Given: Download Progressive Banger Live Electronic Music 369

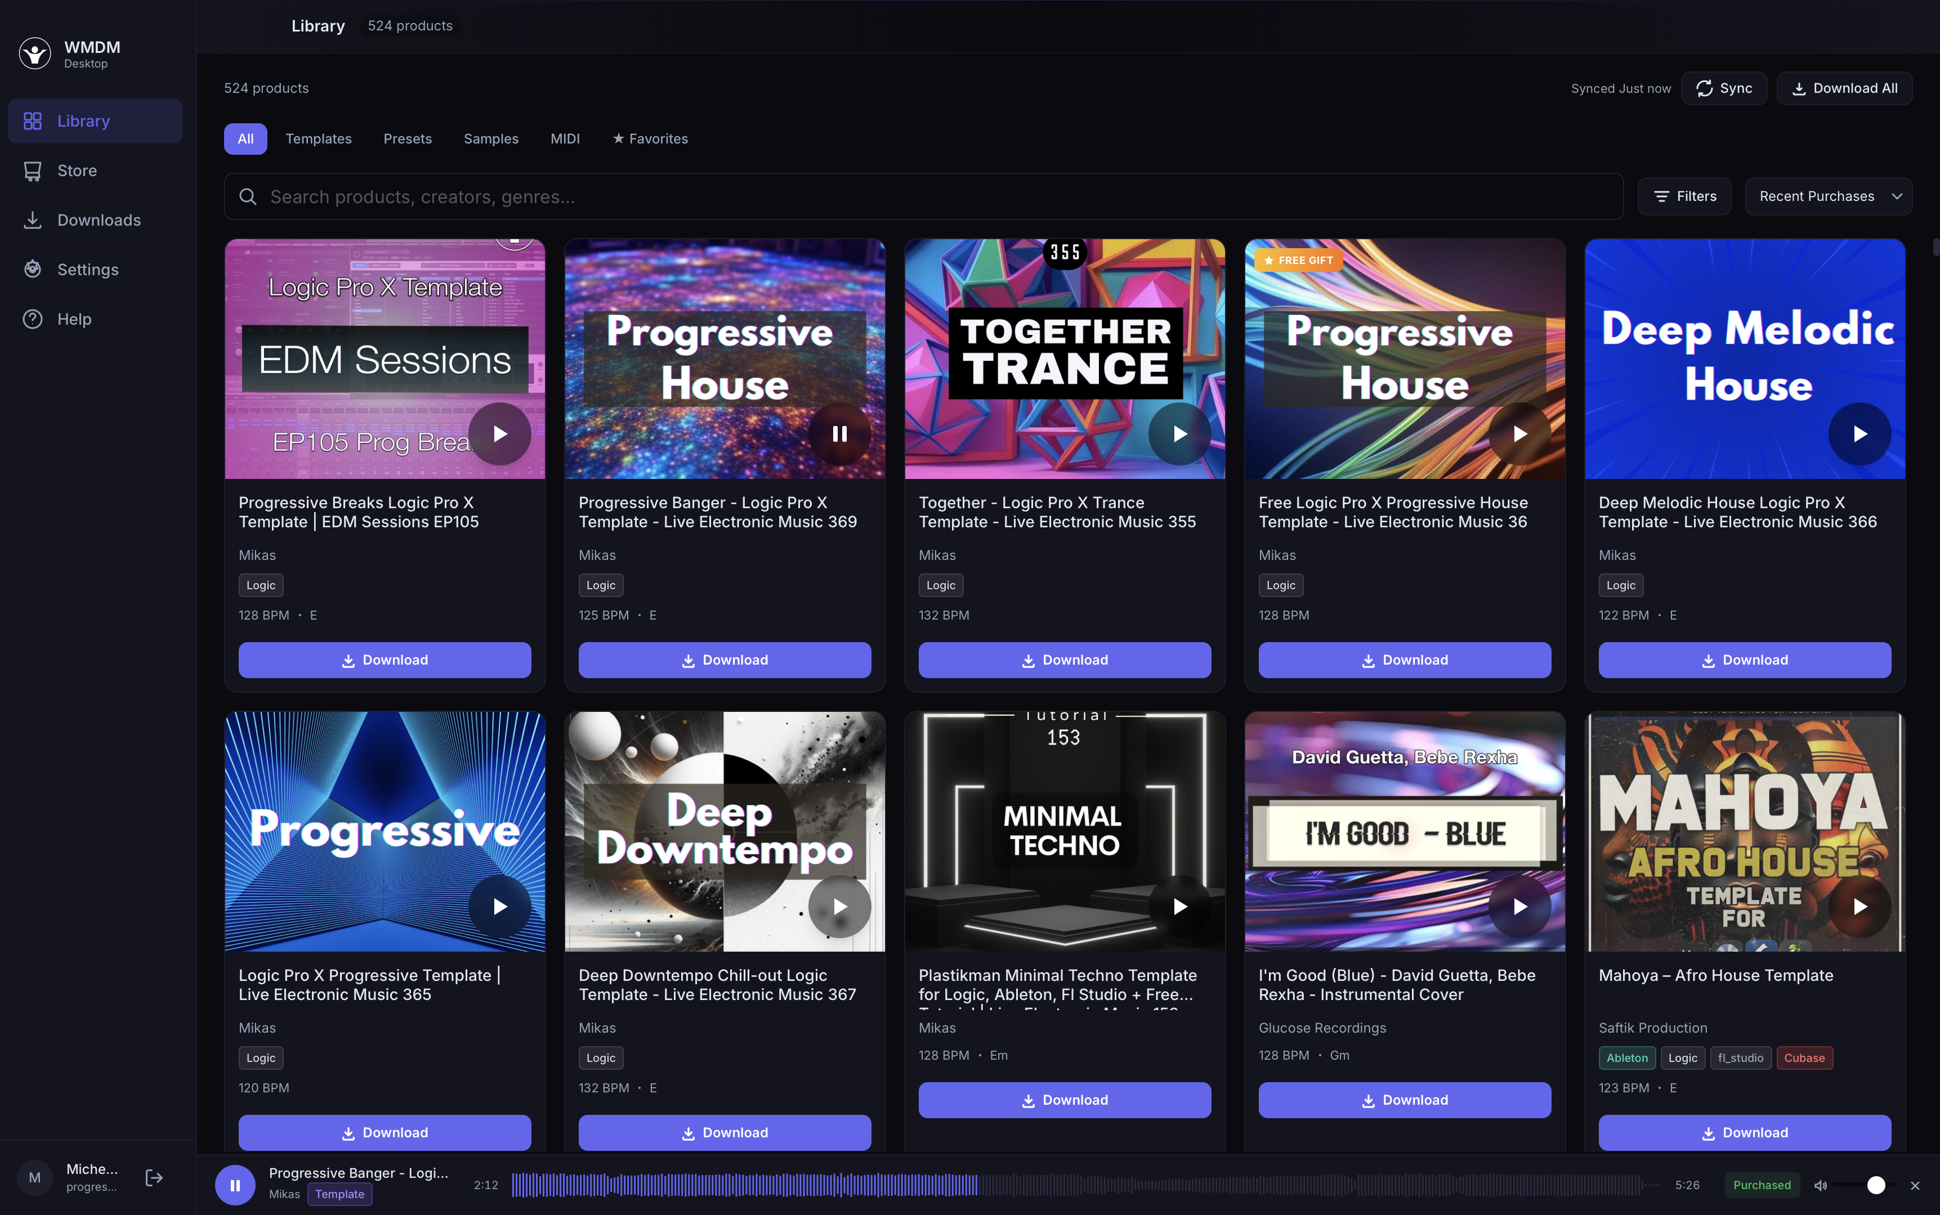Looking at the screenshot, I should pos(725,660).
